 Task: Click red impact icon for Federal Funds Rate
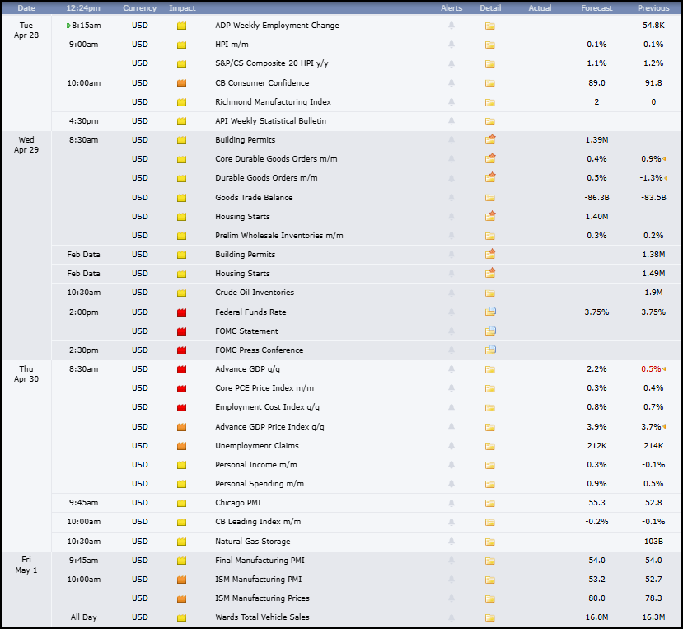181,312
